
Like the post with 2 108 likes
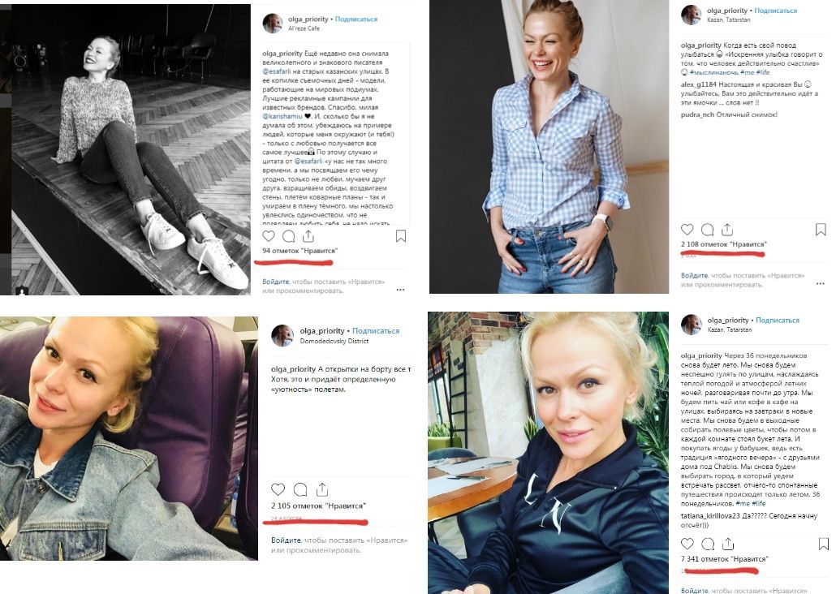point(687,230)
